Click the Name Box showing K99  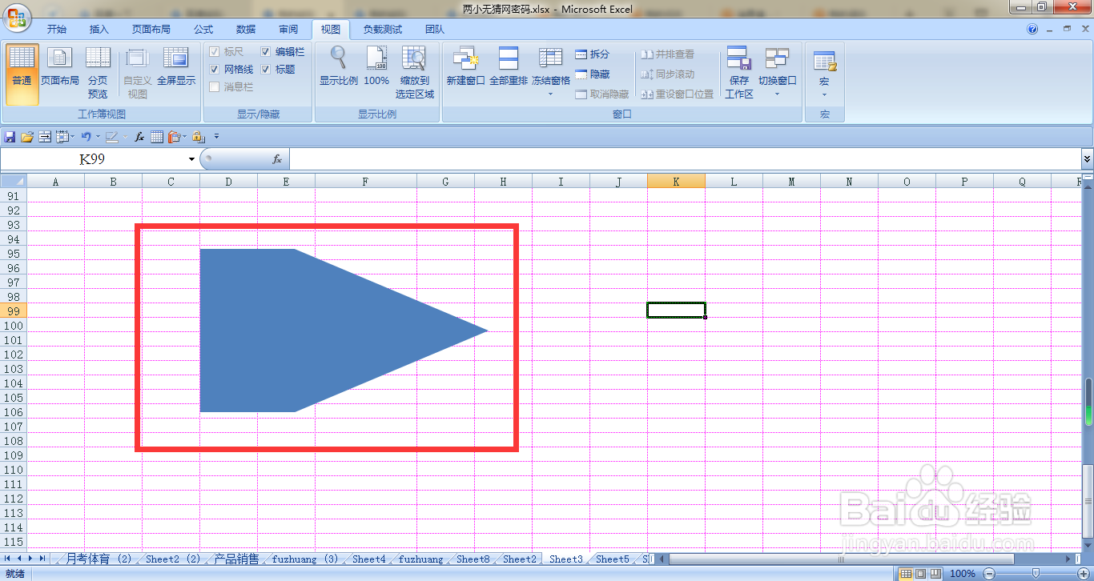tap(93, 159)
